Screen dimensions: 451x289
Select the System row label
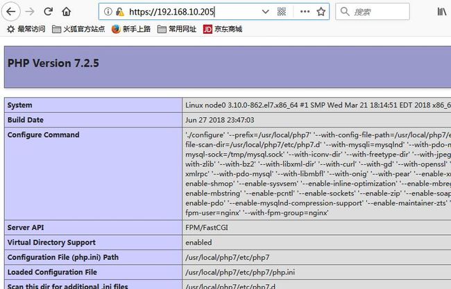click(20, 105)
